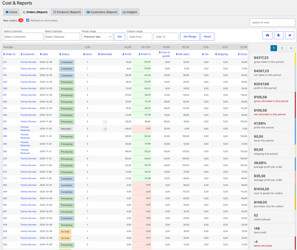
Task: Click the Get Range button
Action: [x=190, y=37]
